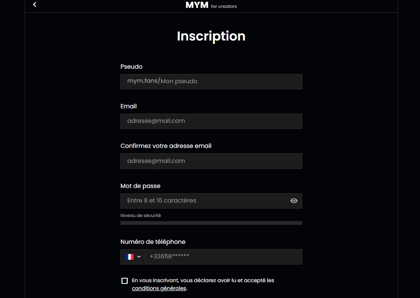Click the French flag icon

[x=130, y=257]
